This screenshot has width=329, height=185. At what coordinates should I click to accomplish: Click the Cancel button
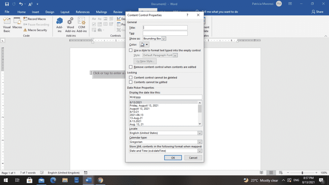pos(193,157)
